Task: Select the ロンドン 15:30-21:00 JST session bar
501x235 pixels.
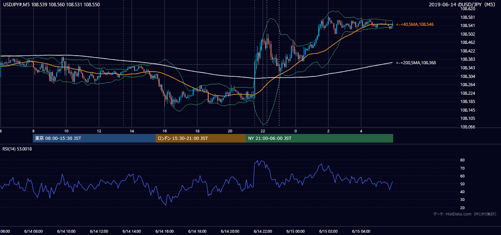Action: 201,138
